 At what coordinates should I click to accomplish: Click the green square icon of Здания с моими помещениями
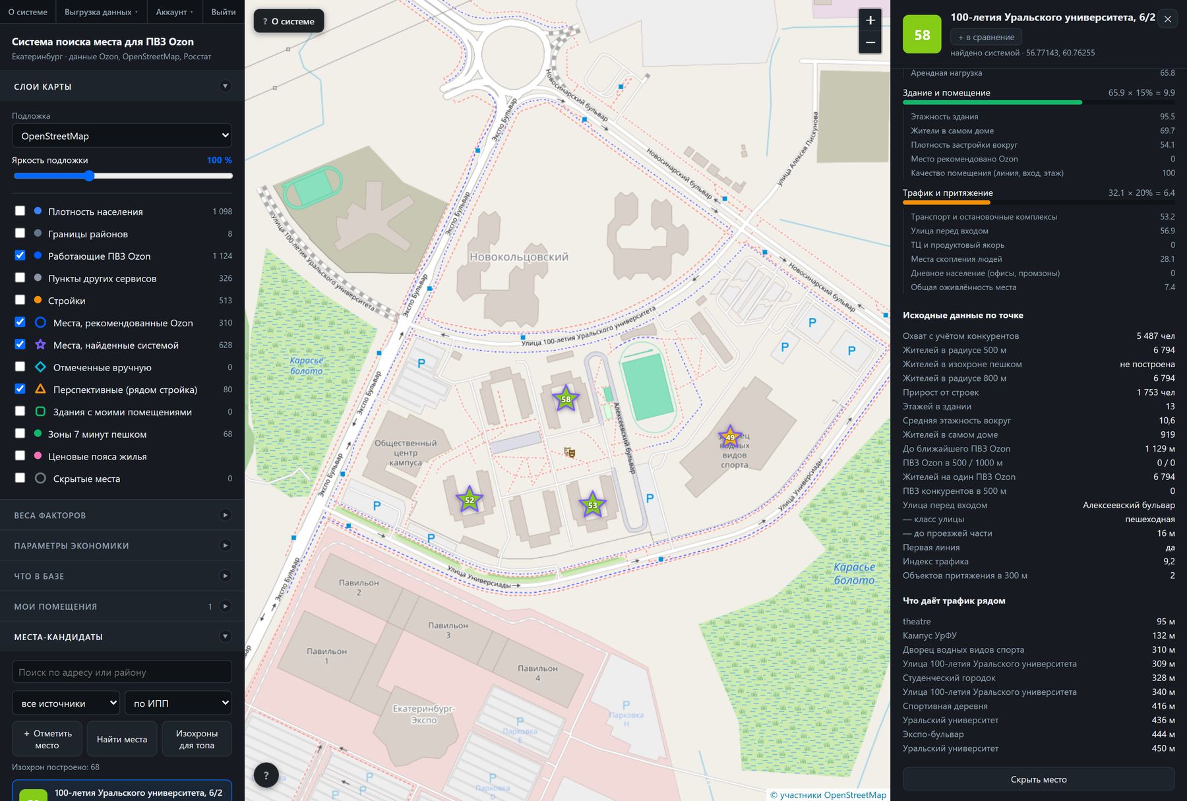[40, 411]
